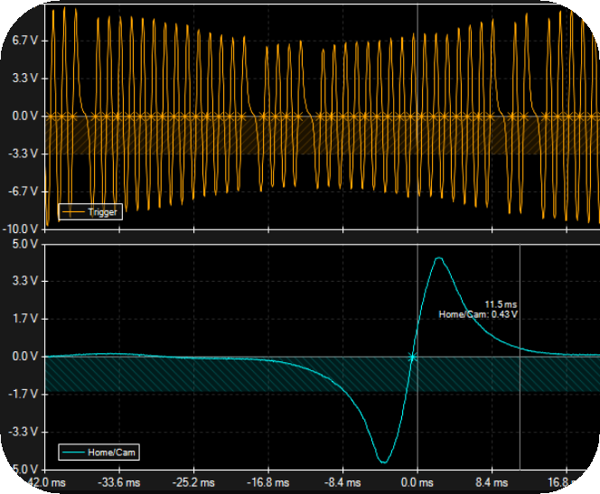Select the vertical cursor line at 11.5 ms
The height and width of the screenshot is (494, 600).
tap(520, 406)
